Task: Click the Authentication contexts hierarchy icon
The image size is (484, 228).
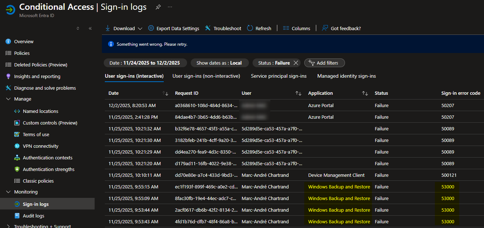Action: click(x=17, y=158)
